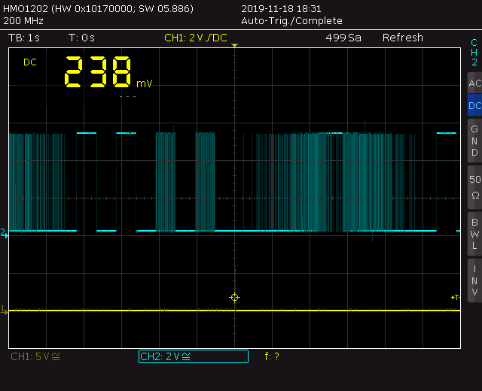Image resolution: width=482 pixels, height=391 pixels.
Task: Toggle BWL bandwidth limit
Action: pos(475,234)
